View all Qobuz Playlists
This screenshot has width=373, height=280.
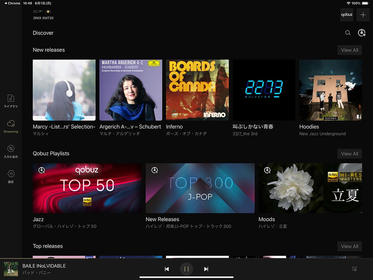point(350,154)
